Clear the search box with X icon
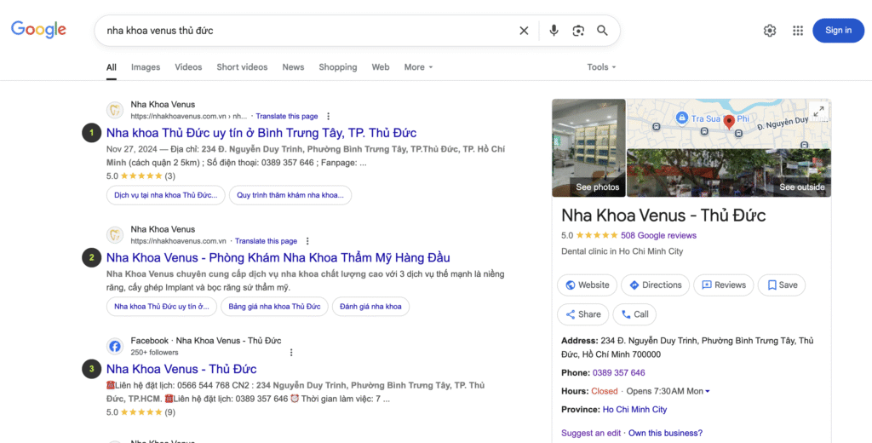 pos(524,31)
